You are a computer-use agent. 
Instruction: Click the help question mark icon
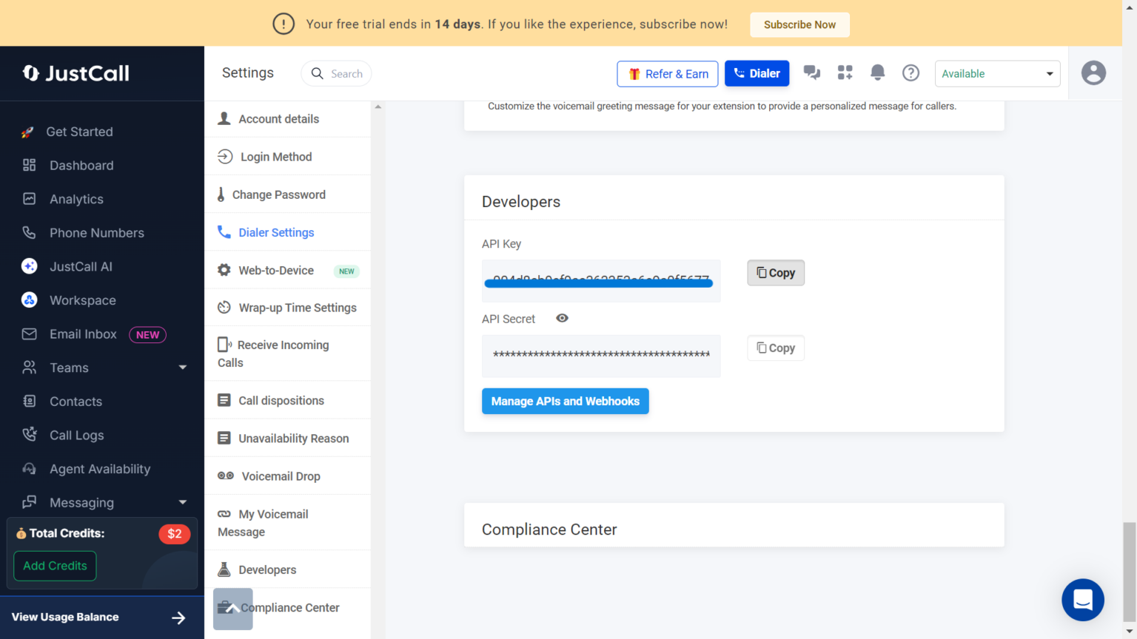[910, 72]
